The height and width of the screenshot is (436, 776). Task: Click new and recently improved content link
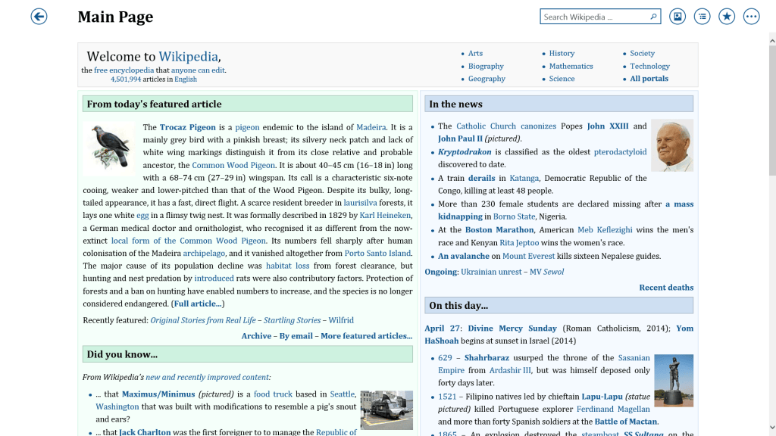click(x=208, y=377)
